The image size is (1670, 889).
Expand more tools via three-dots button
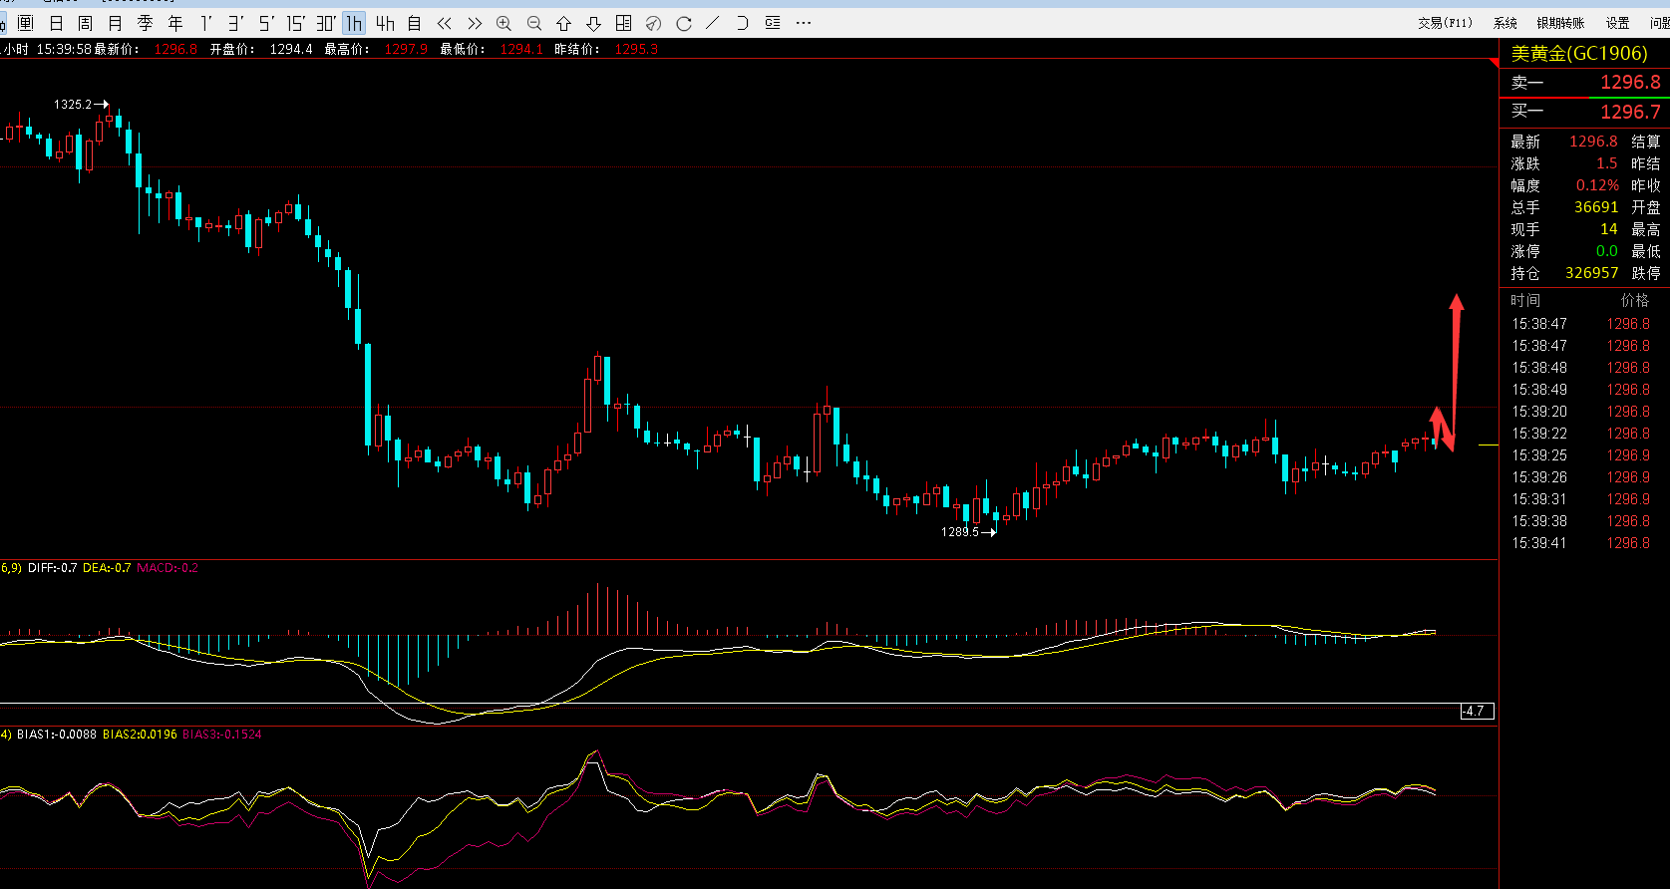[804, 23]
